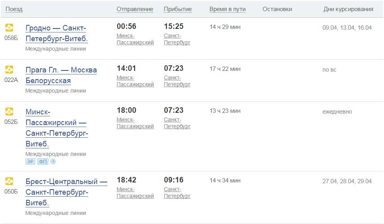The width and height of the screenshot is (384, 224).
Task: Click the ЭР electronic registration badge
Action: point(31,161)
